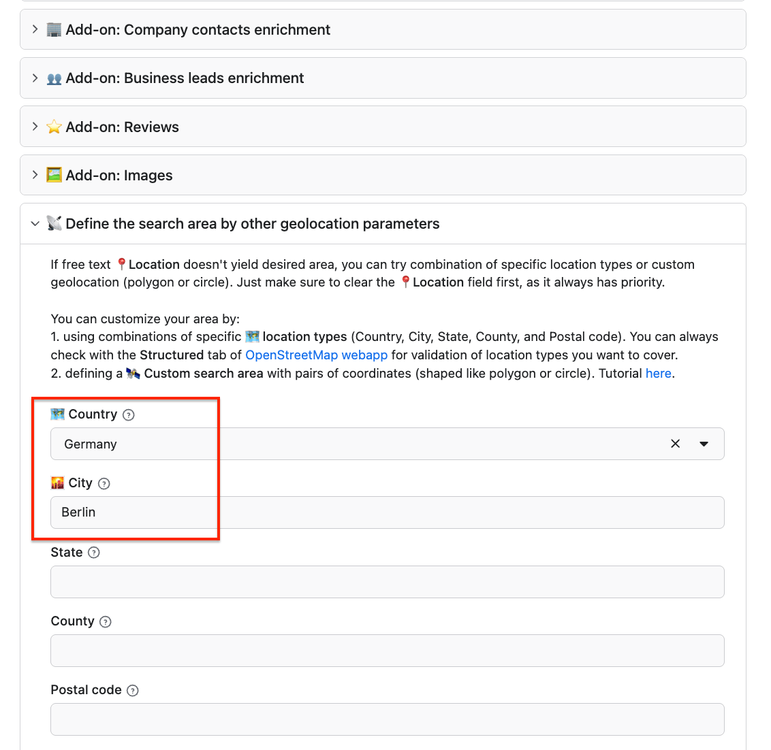Click the star icon in the Reviews add-on header
The width and height of the screenshot is (771, 750).
click(53, 127)
